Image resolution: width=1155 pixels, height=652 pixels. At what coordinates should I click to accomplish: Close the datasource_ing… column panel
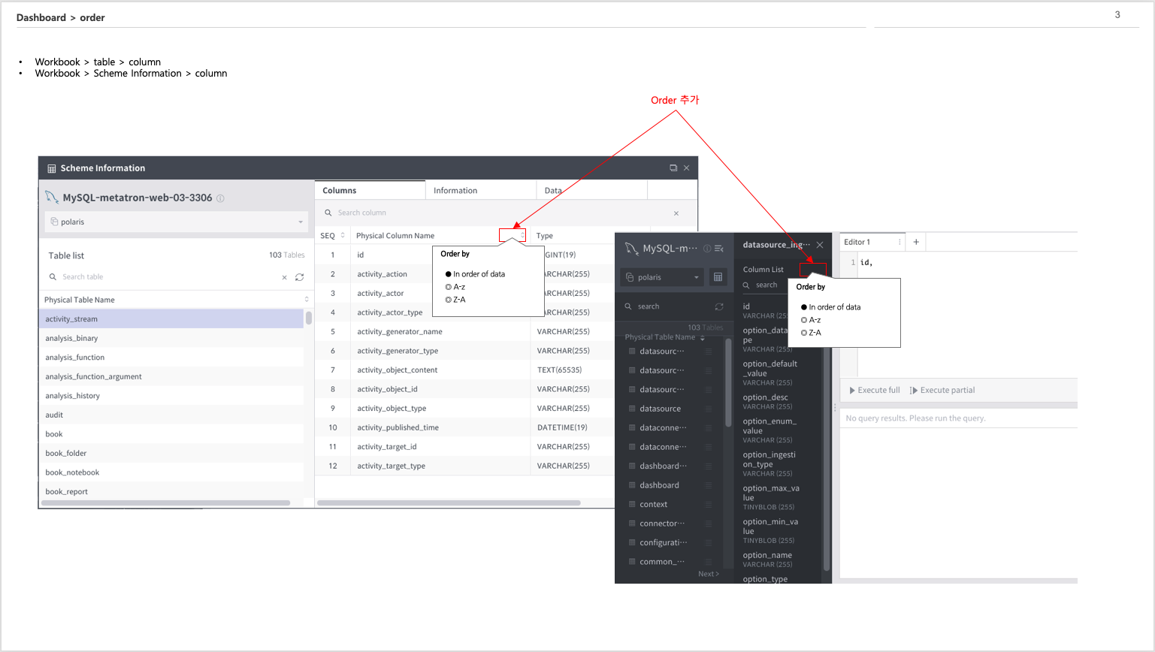click(820, 245)
